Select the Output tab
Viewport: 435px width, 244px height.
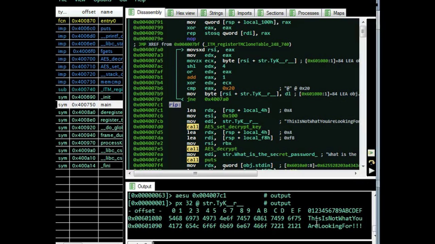[140, 186]
